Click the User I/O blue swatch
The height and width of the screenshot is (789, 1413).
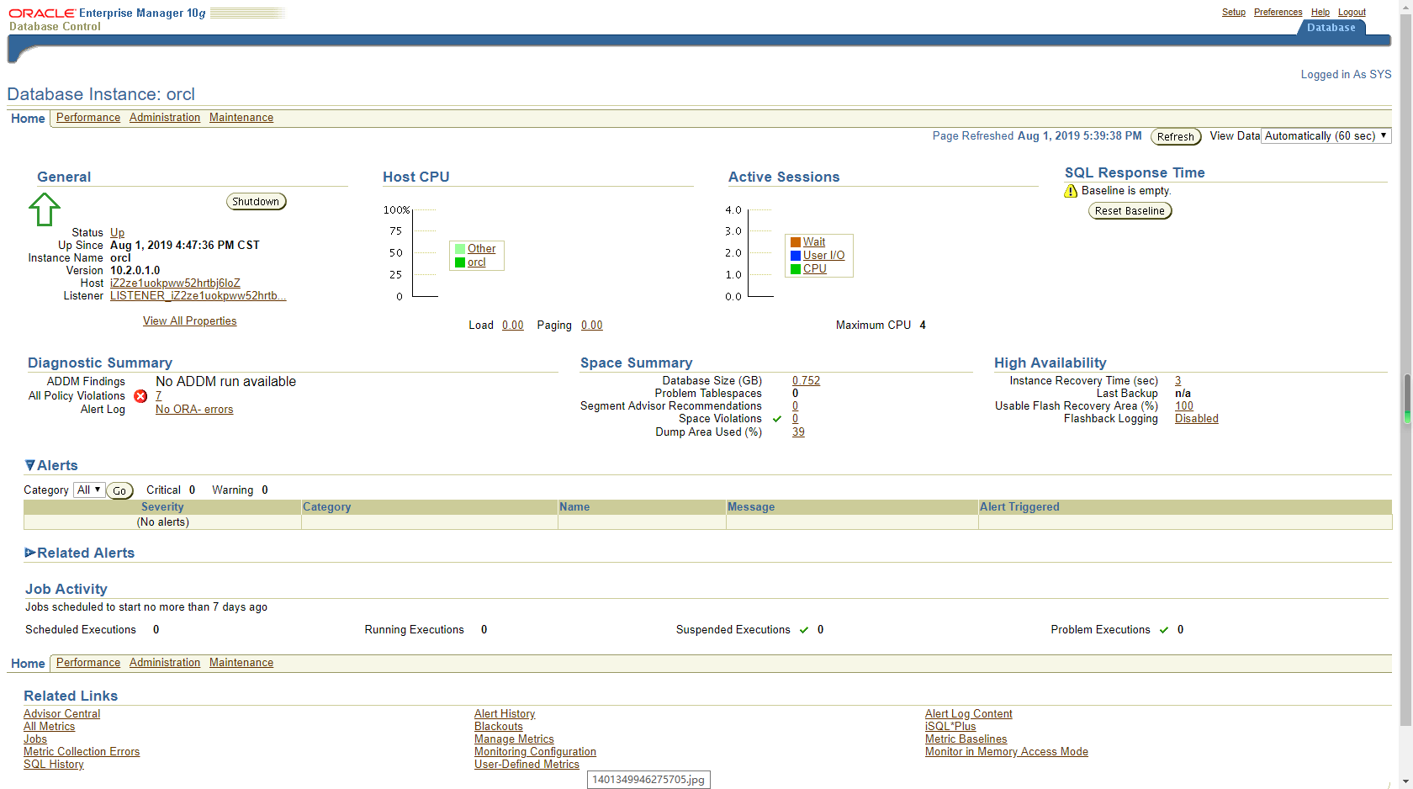pyautogui.click(x=796, y=256)
